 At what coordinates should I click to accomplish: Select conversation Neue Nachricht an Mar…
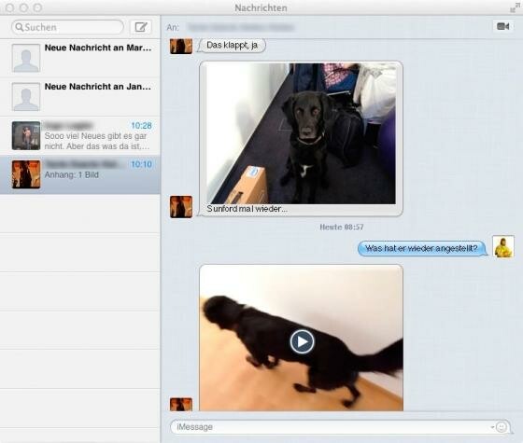pyautogui.click(x=80, y=58)
